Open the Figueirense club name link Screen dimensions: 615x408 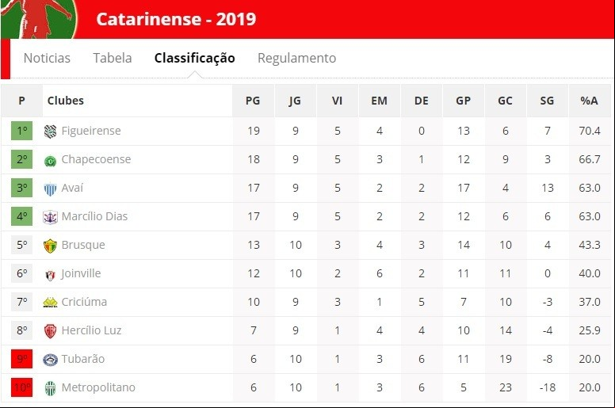pos(91,131)
